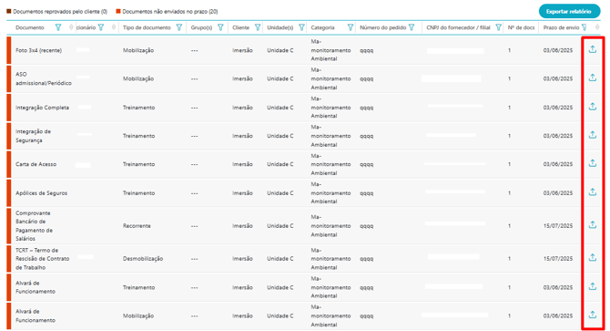610x331 pixels.
Task: Click the CNPJ do fornecedor / filial header
Action: click(x=458, y=27)
